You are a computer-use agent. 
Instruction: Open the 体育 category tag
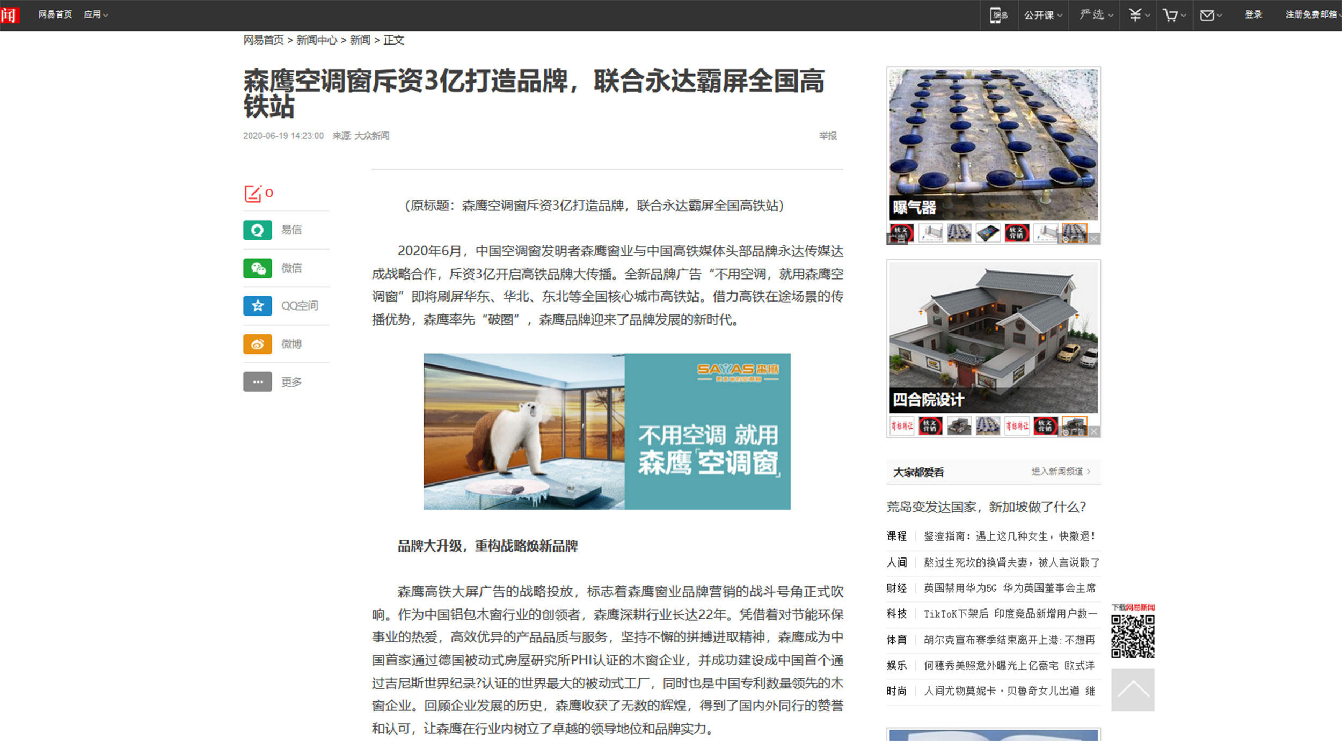[x=896, y=640]
